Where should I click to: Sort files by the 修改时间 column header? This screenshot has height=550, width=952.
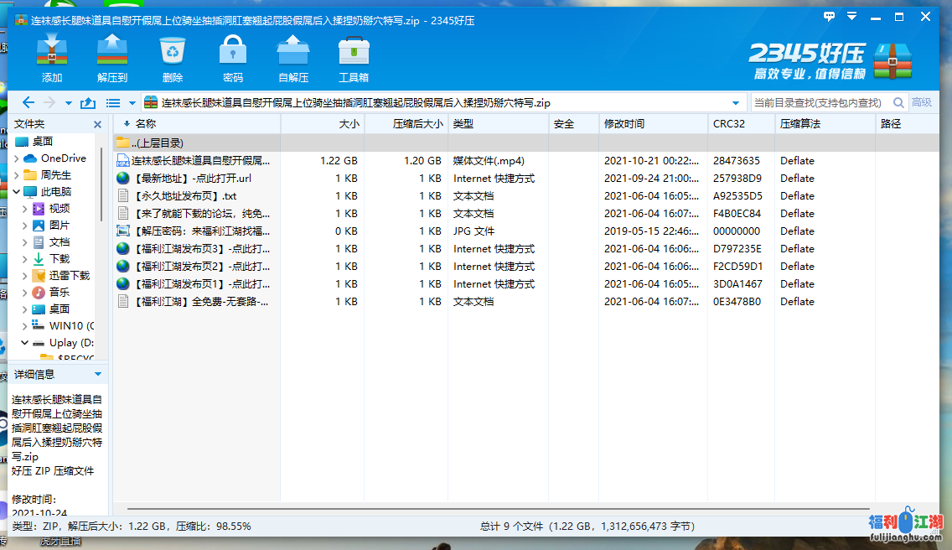click(x=624, y=124)
